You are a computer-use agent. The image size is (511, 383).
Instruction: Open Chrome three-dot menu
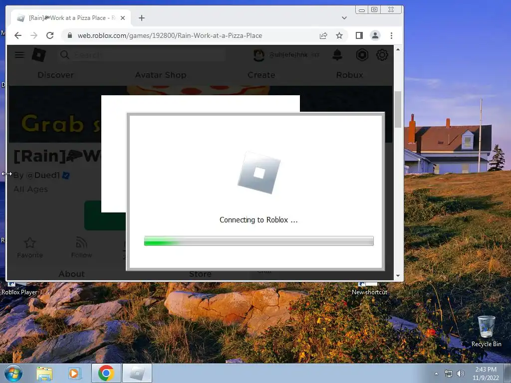391,35
